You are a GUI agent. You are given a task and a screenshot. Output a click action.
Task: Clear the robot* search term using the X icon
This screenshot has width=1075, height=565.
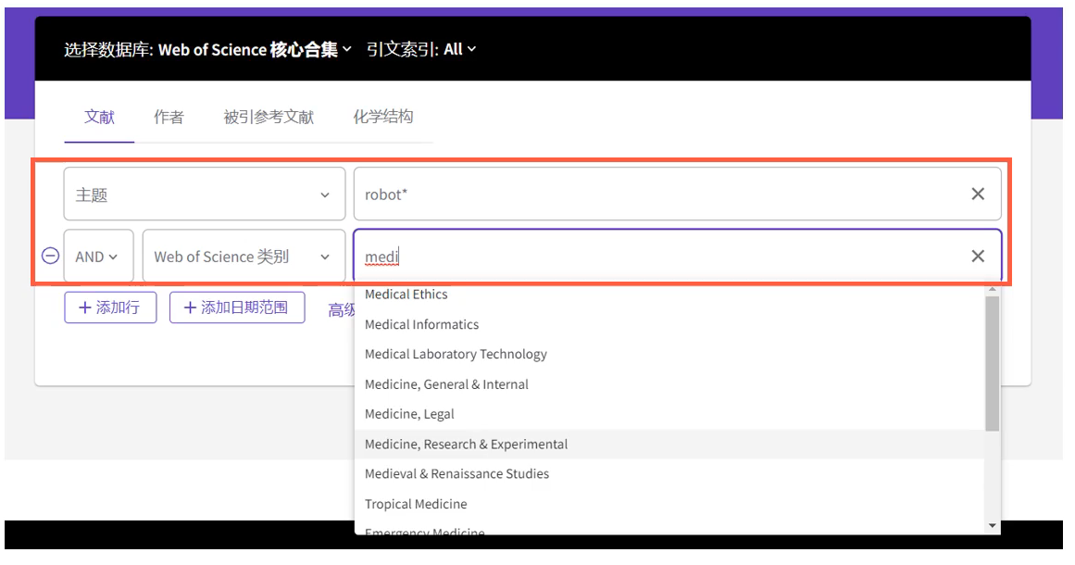978,194
